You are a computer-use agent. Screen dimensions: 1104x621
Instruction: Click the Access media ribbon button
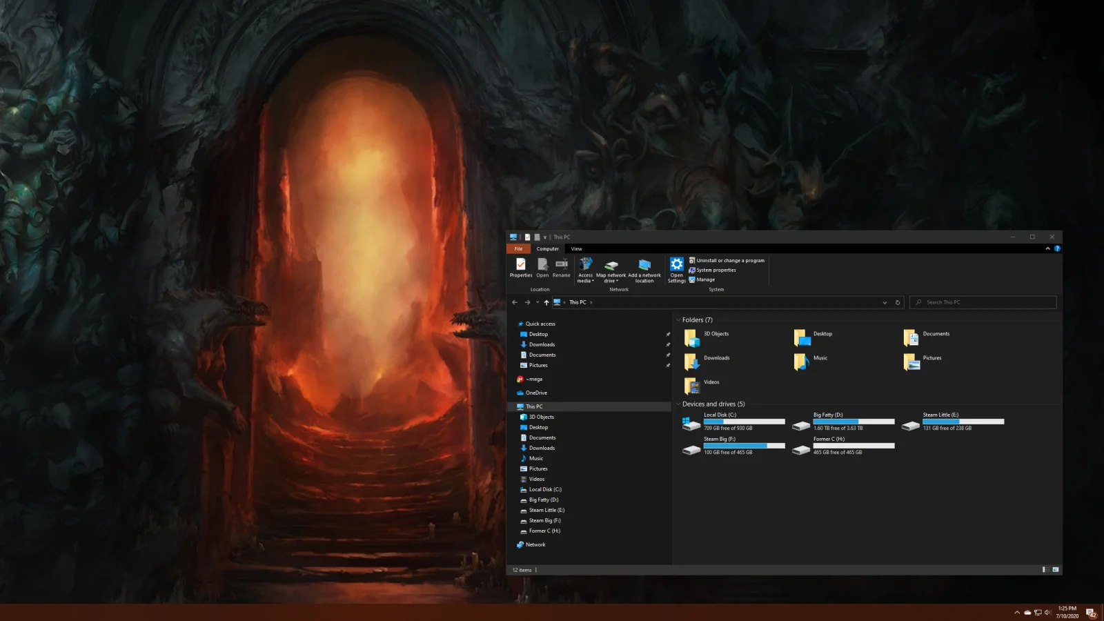click(585, 270)
